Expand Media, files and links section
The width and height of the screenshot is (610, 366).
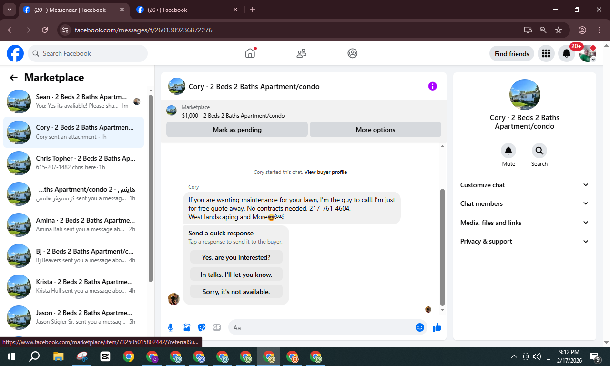coord(524,223)
